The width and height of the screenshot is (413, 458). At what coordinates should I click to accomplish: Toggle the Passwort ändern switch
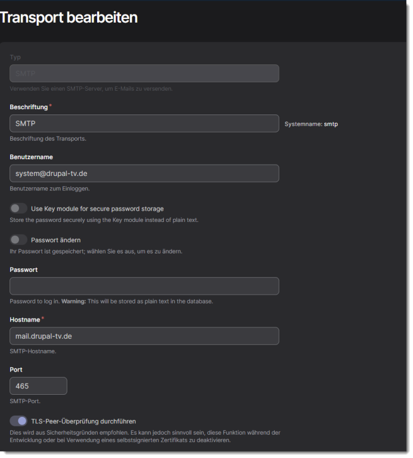(18, 240)
